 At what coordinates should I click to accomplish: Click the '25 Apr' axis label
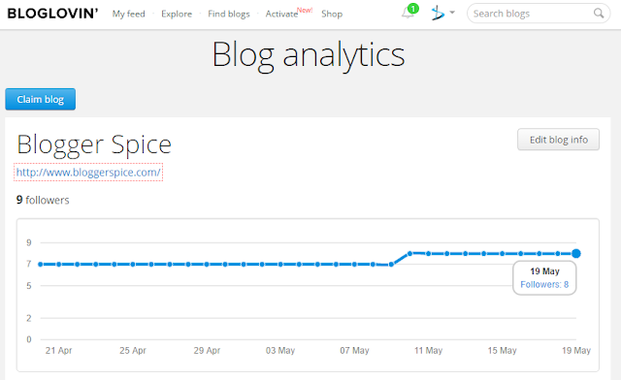(x=133, y=350)
